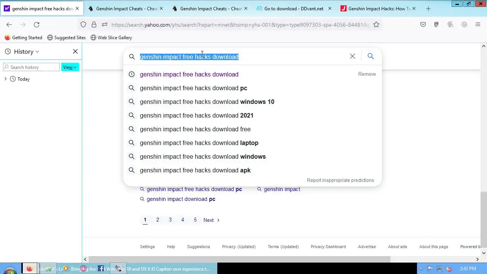Switch to the second Genshin Impact Cheats tab

(x=126, y=8)
